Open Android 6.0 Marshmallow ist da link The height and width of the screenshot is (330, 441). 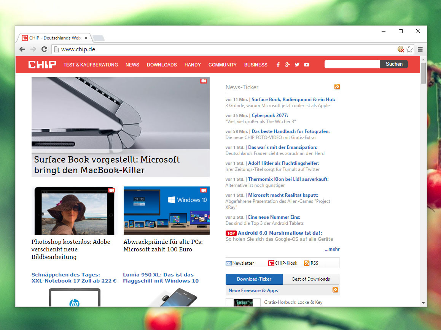pos(280,233)
